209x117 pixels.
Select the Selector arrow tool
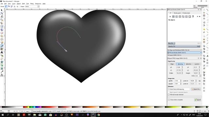2,10
